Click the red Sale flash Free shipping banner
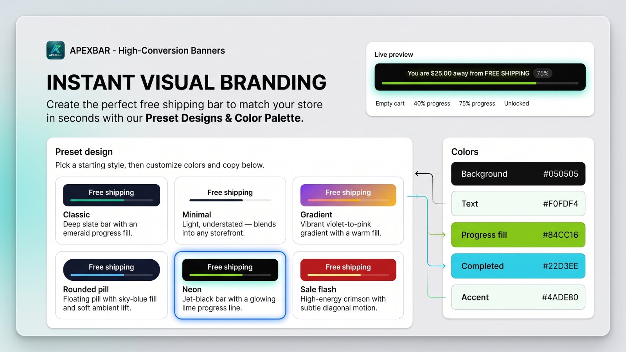The height and width of the screenshot is (352, 626). [348, 270]
